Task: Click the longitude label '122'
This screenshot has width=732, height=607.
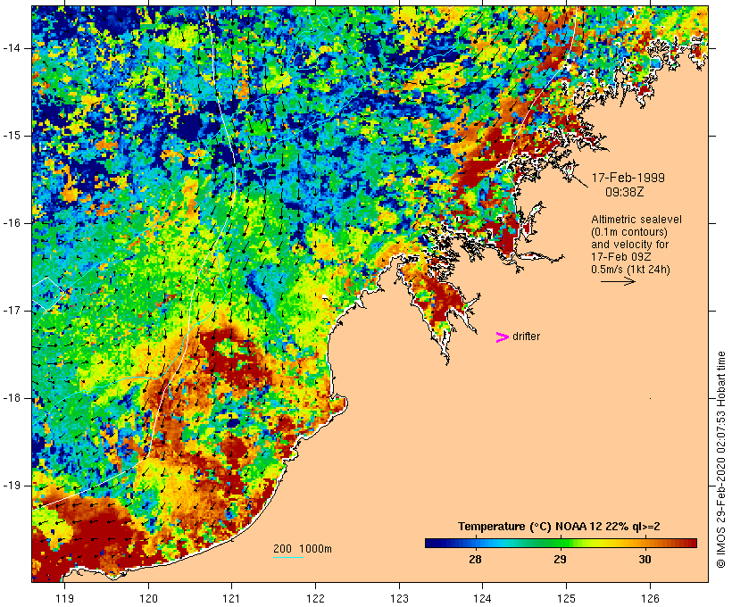Action: [316, 598]
